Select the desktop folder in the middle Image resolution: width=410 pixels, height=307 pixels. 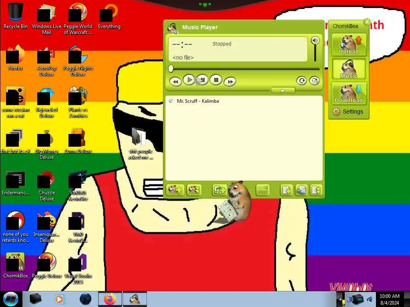tap(140, 143)
